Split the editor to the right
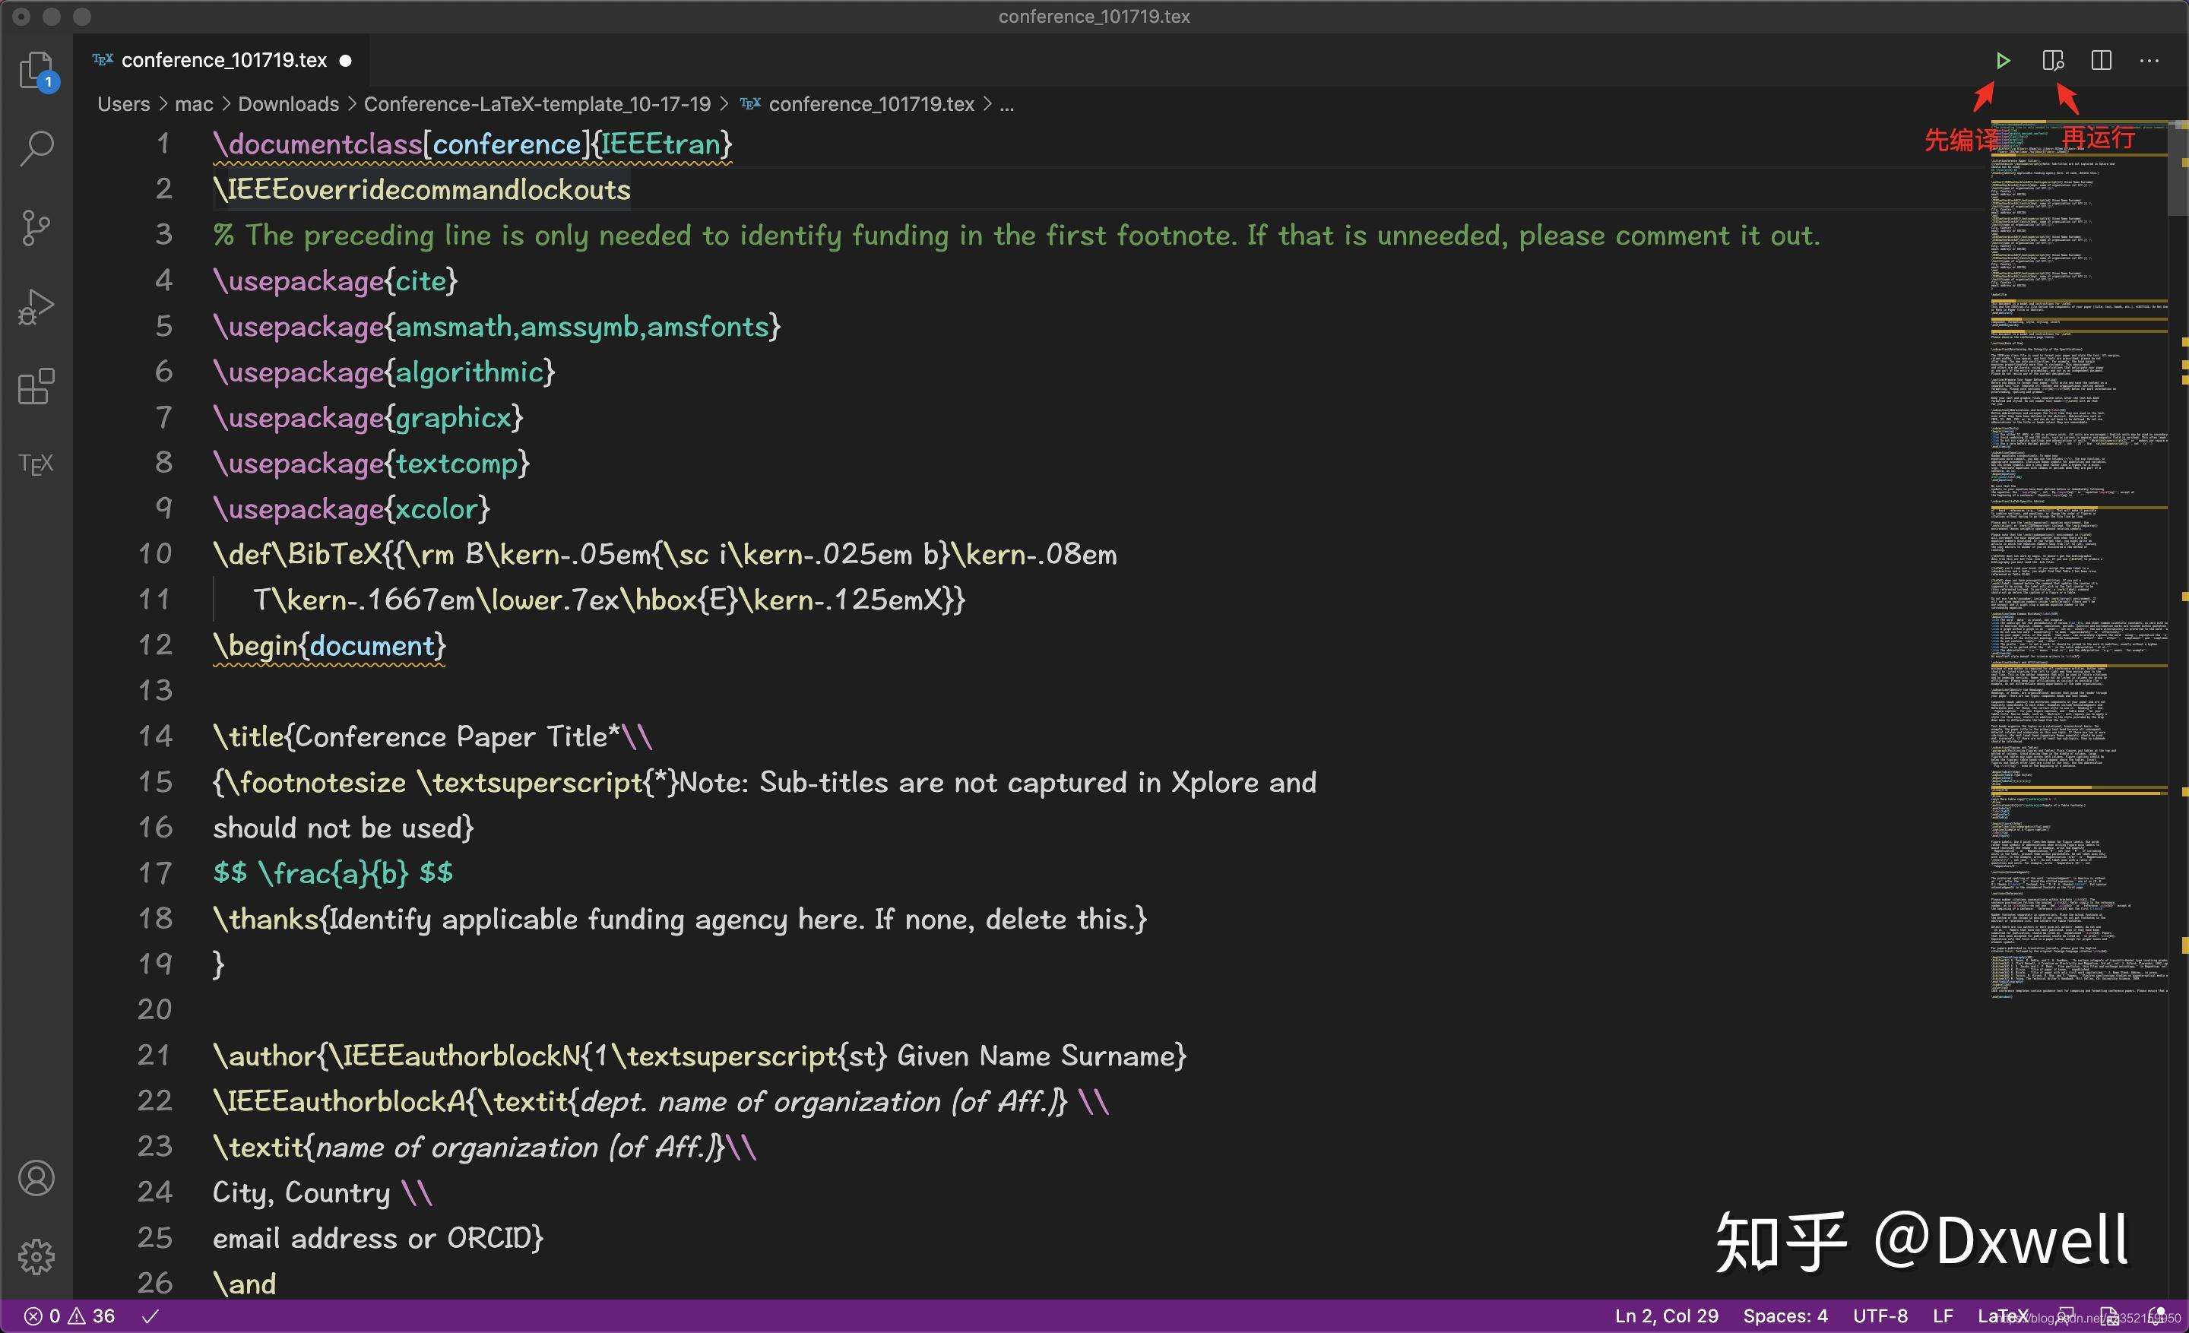 tap(2101, 60)
